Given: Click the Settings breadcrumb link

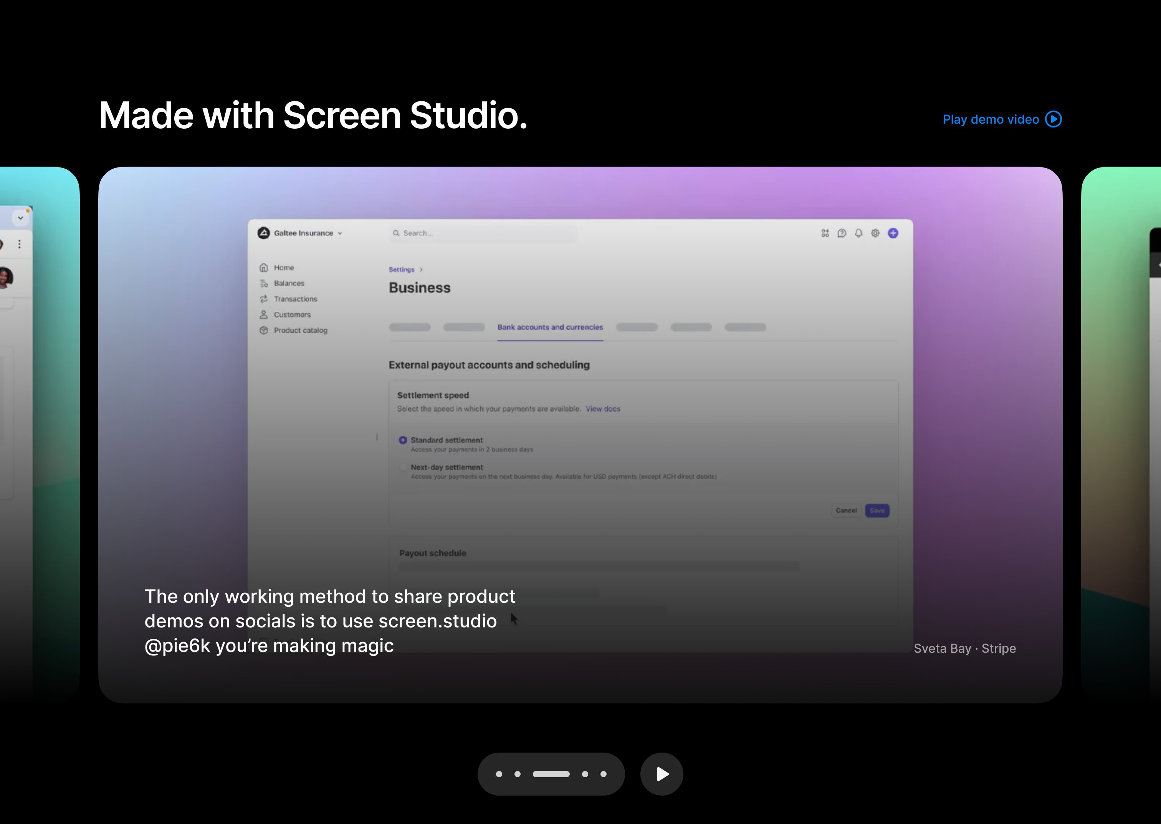Looking at the screenshot, I should 401,270.
